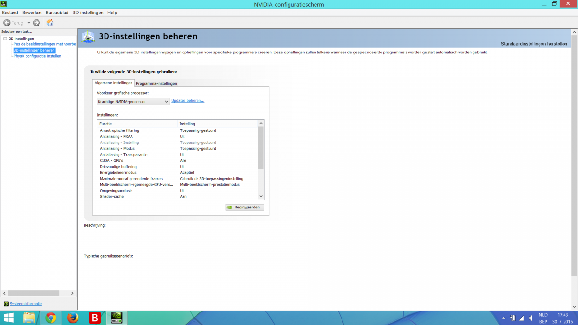
Task: Click main panel vertical scroll-down arrow
Action: pyautogui.click(x=574, y=307)
